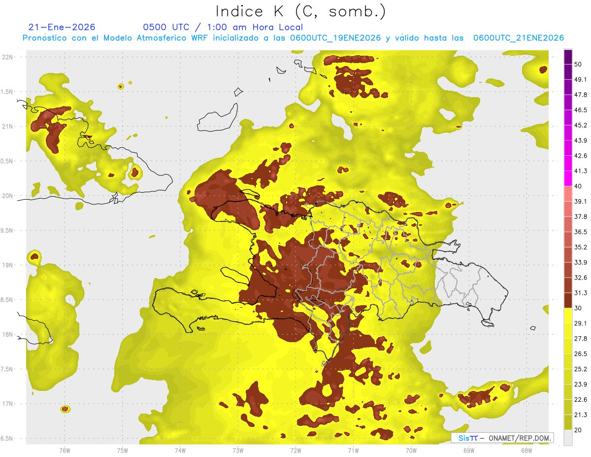Click the colorbar value "20" at the bottom
Viewport: 591px width, 457px height.
coord(578,430)
